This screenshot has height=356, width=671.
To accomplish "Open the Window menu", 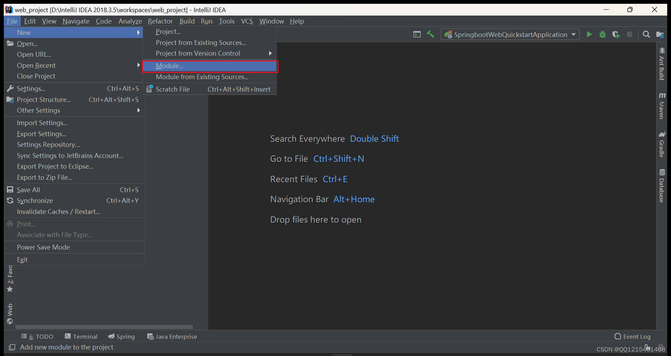I will 272,21.
